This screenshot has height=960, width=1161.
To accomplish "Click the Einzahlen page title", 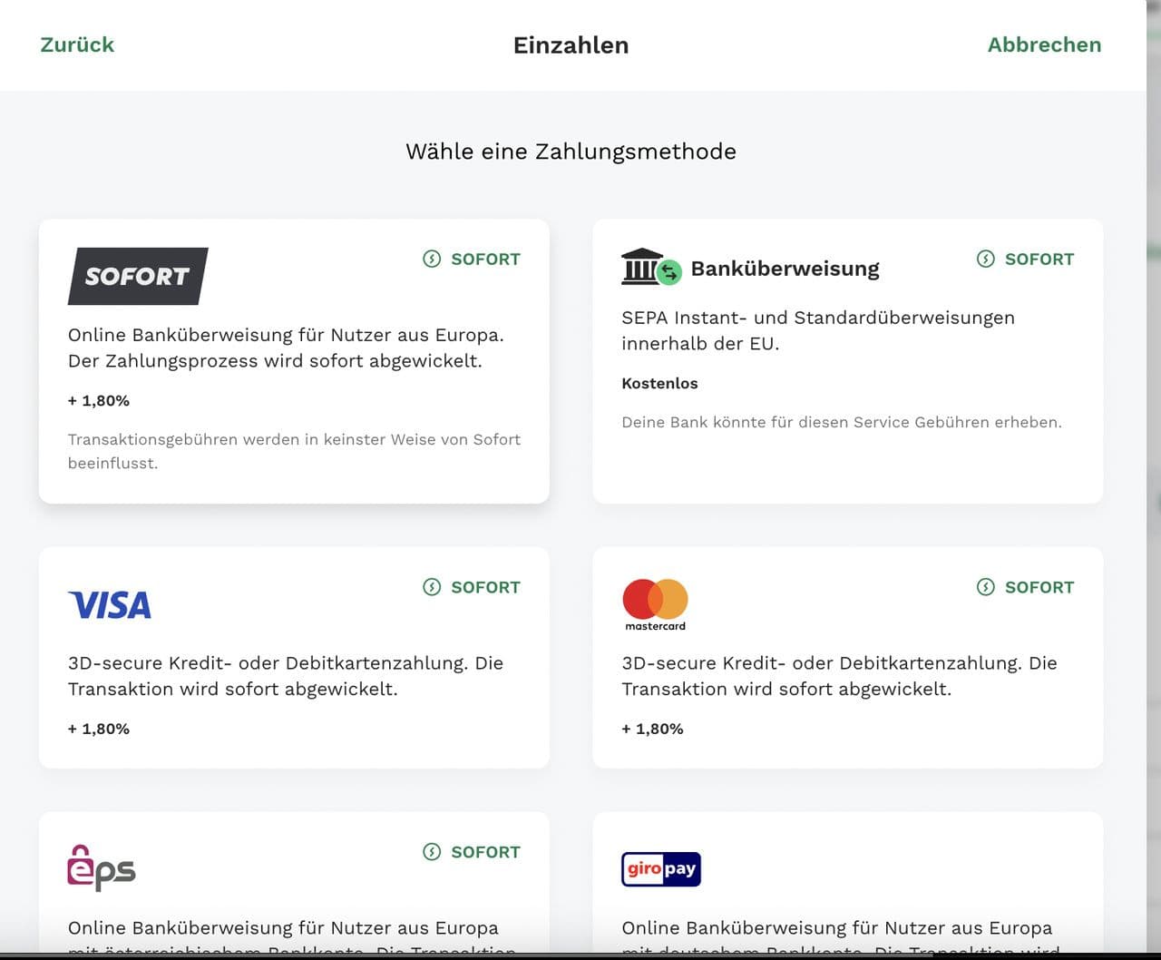I will tap(571, 45).
